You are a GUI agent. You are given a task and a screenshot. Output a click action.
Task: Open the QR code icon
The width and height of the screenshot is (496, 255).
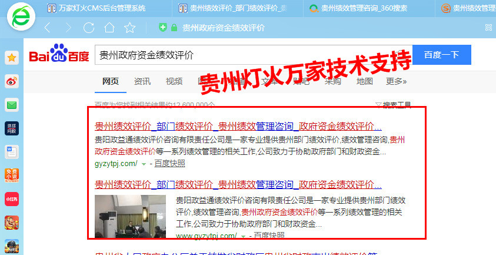pyautogui.click(x=489, y=27)
